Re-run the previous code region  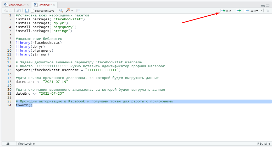[x=238, y=11]
